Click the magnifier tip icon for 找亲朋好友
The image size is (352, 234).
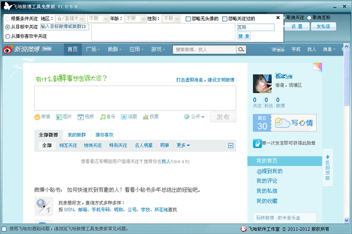pos(44,206)
